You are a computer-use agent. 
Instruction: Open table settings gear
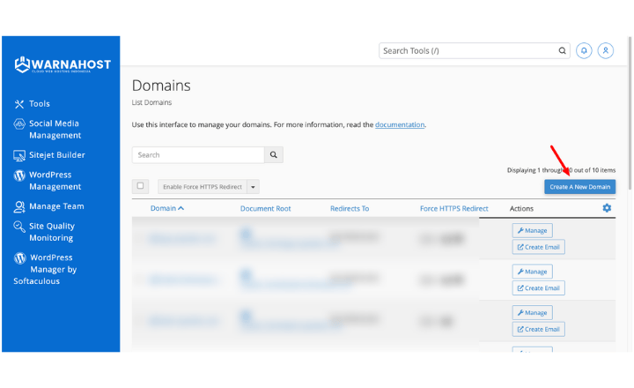point(607,208)
